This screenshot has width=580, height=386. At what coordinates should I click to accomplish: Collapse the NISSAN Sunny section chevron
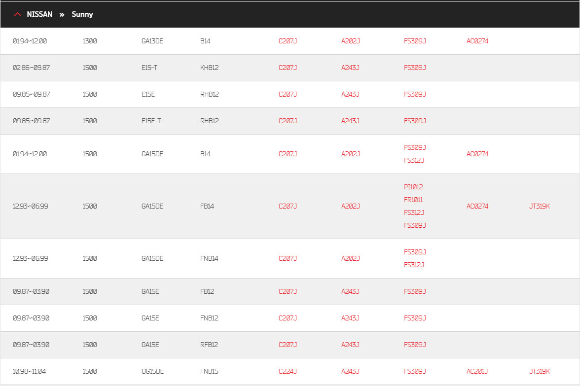17,14
